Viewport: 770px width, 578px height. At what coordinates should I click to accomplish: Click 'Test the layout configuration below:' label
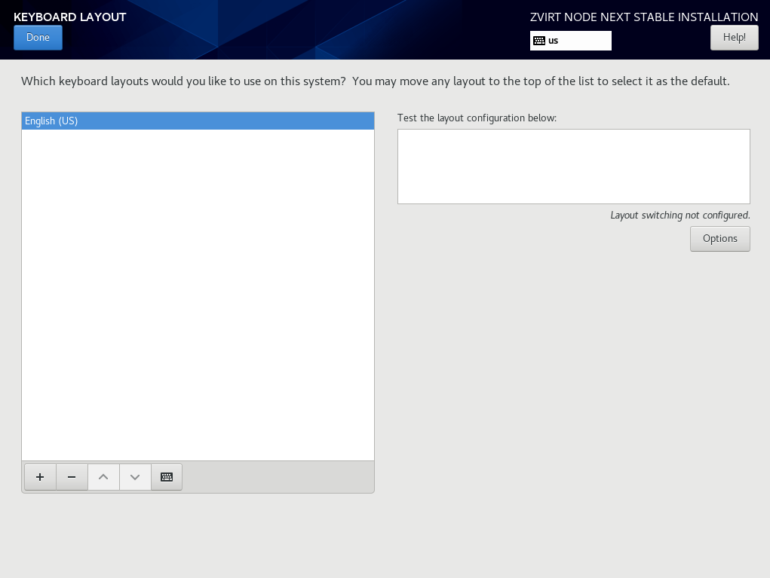tap(477, 118)
